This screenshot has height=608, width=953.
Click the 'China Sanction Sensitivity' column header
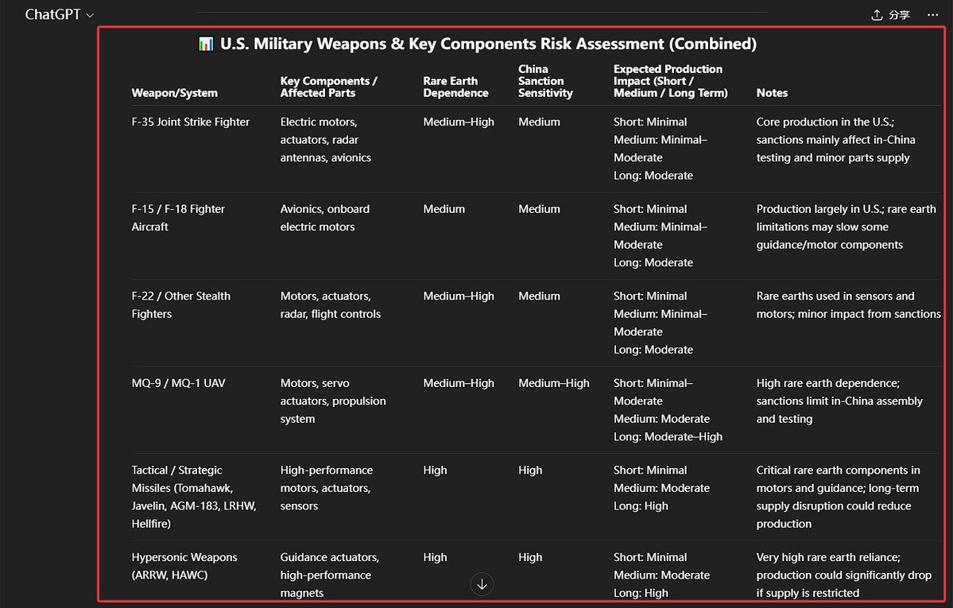tap(545, 81)
